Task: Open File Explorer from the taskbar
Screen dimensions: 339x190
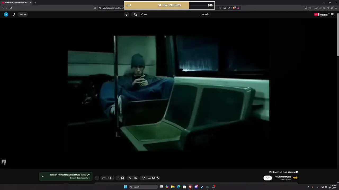Action: (173, 187)
